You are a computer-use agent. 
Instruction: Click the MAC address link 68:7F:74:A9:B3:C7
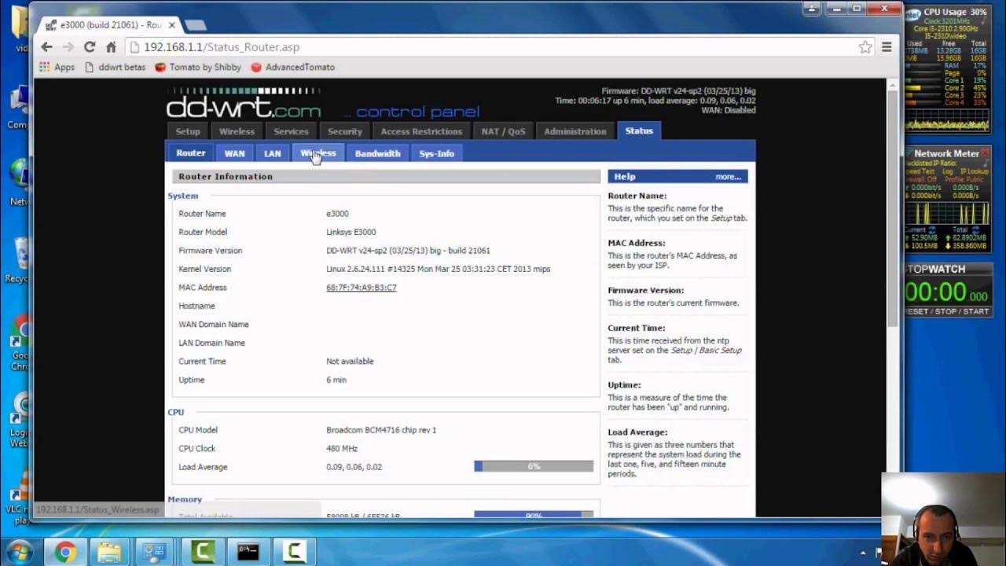point(362,288)
